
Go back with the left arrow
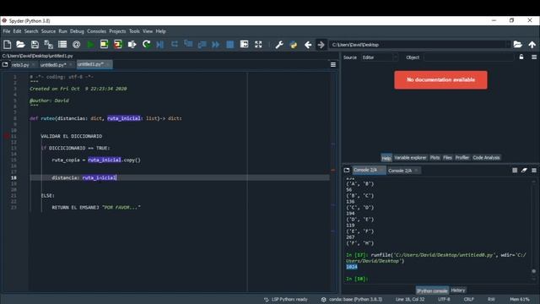pyautogui.click(x=308, y=45)
